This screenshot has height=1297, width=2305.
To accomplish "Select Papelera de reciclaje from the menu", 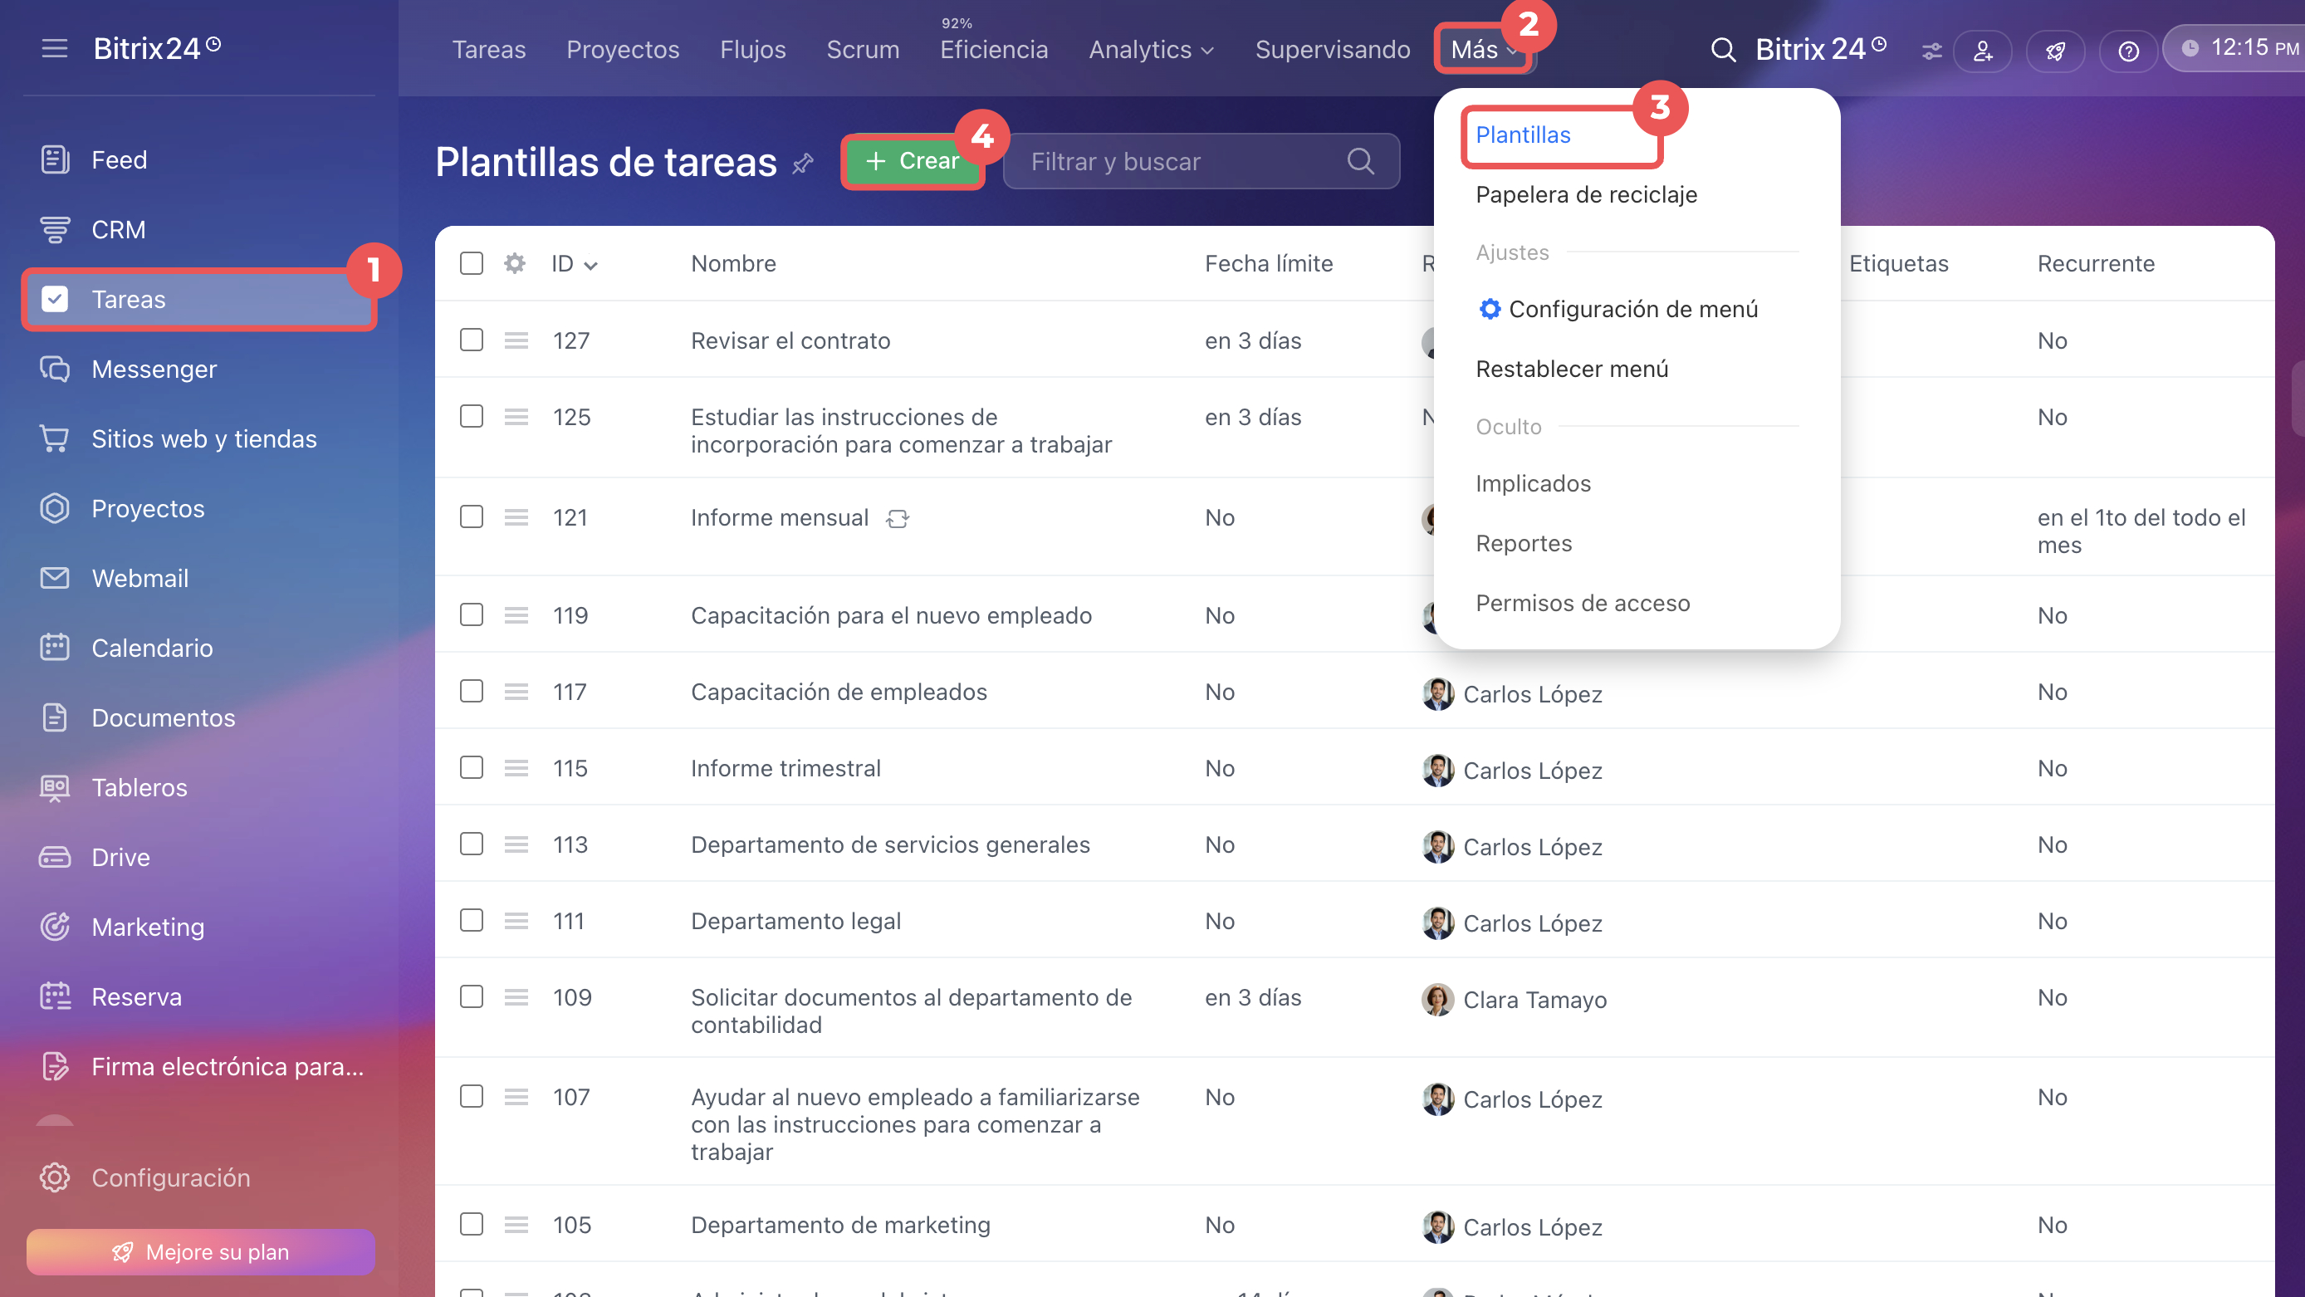I will [x=1586, y=194].
